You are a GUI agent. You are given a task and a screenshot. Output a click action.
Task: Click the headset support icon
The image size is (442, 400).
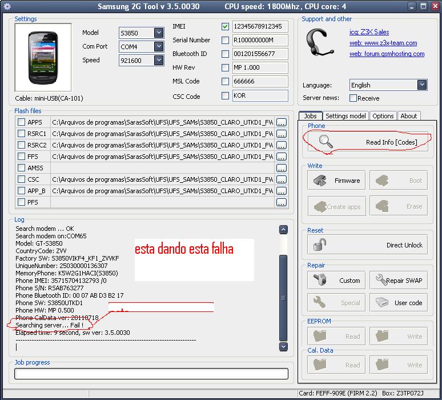point(319,42)
